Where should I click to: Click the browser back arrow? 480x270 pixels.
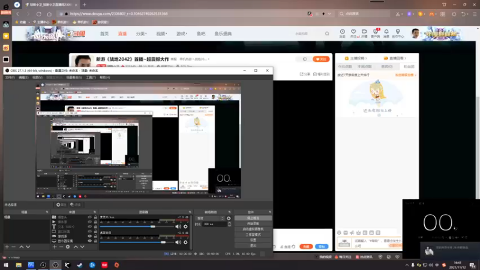coord(18,14)
